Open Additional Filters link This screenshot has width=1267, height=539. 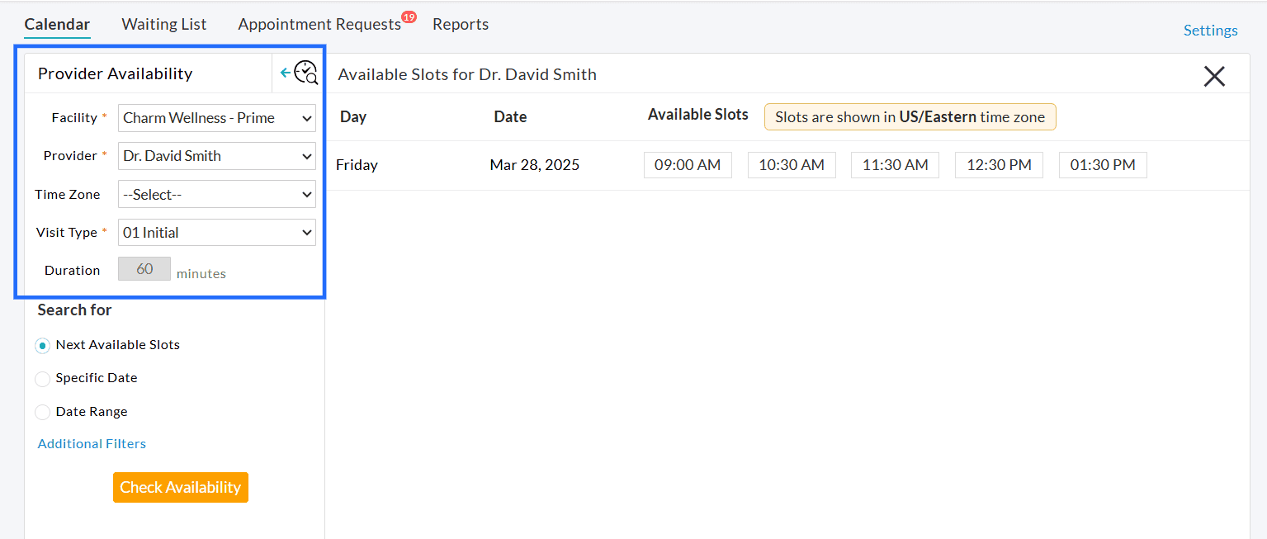click(91, 443)
